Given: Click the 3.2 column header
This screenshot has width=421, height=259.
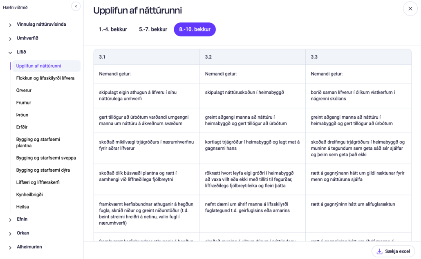Looking at the screenshot, I should coord(208,57).
